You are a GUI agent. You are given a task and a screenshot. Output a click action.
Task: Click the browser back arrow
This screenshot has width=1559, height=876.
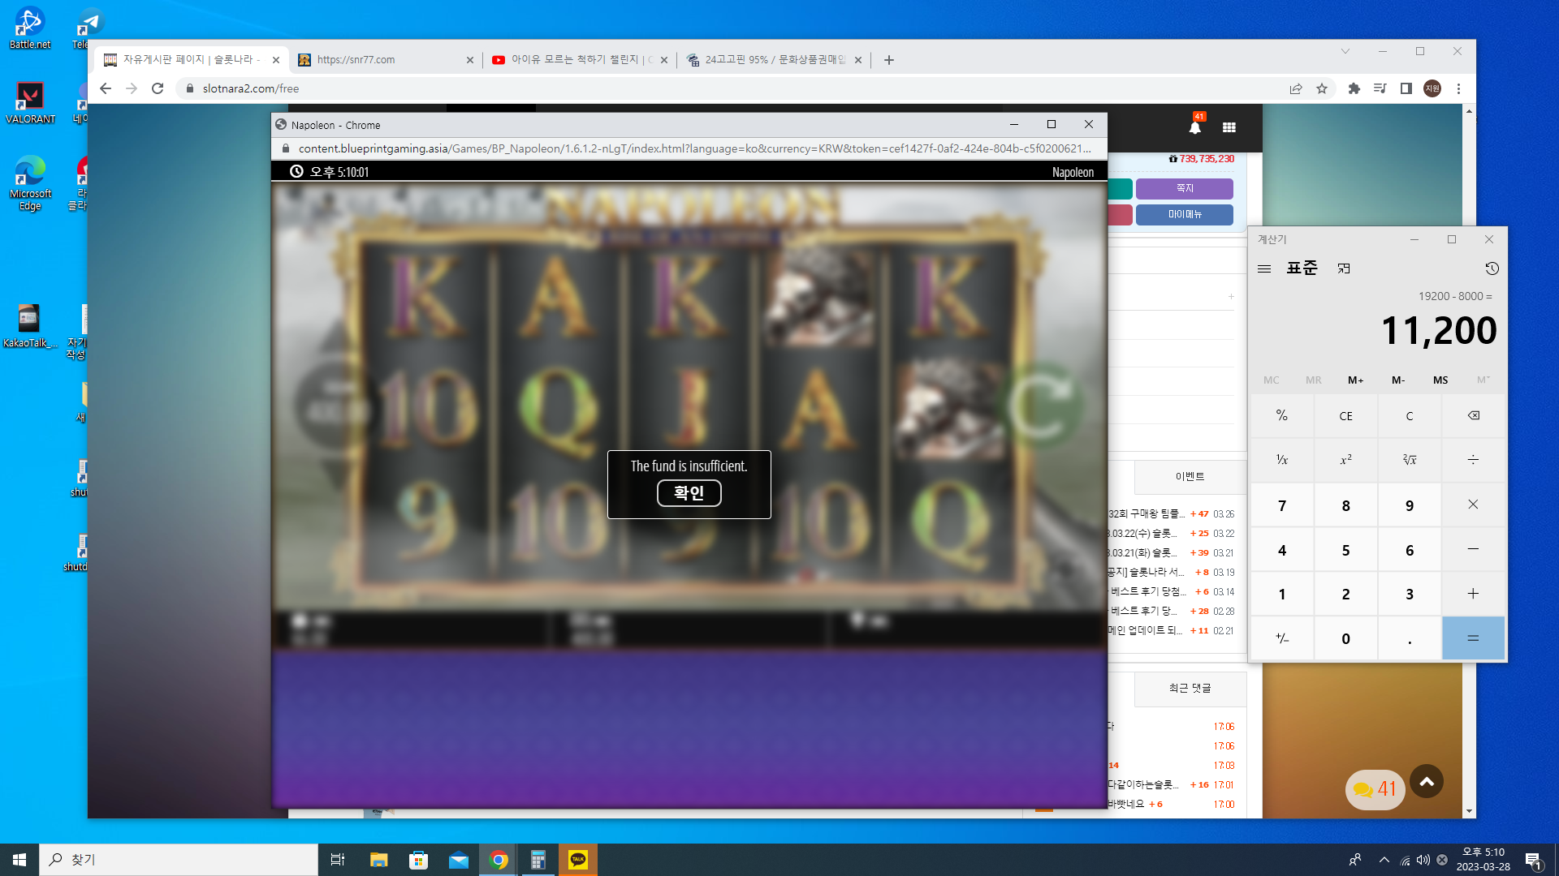pos(106,88)
